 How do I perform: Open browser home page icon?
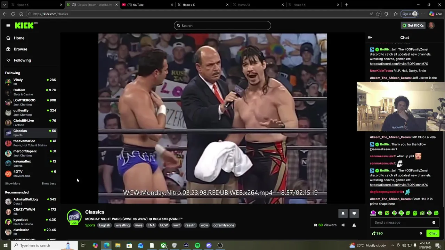pos(21,14)
